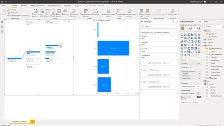The height and width of the screenshot is (126, 224).
Task: Select the Fields build tab in Visualizations
Action: point(182,28)
